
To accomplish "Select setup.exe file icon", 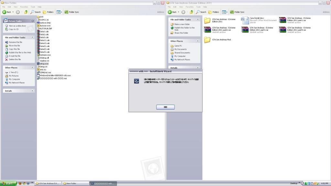I will click(38, 64).
